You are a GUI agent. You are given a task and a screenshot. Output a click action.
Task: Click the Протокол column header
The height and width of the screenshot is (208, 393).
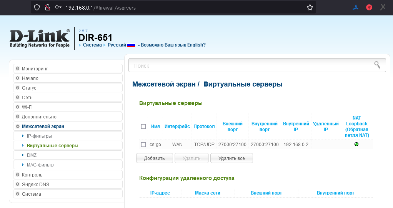(x=204, y=126)
